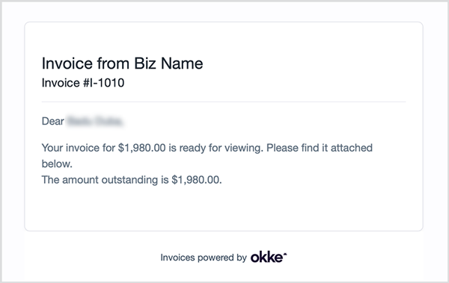Click 'Please find it attached' text
This screenshot has height=283, width=449.
[x=320, y=148]
